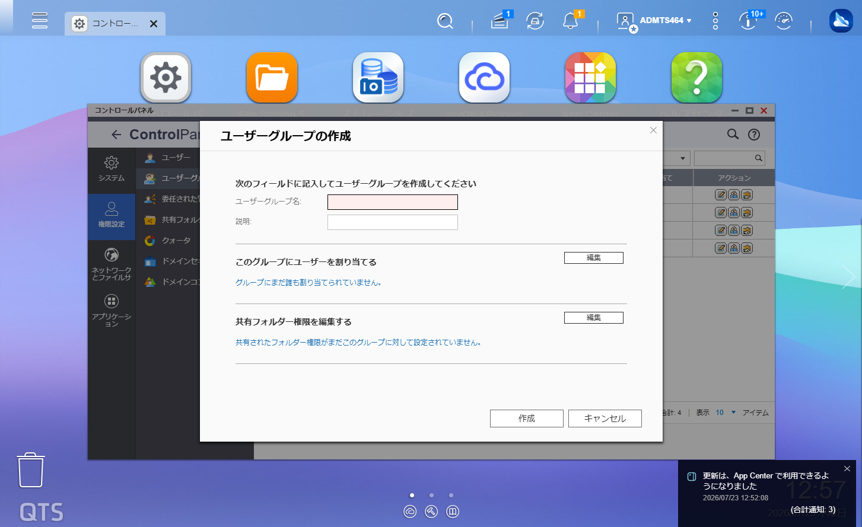Viewport: 862px width, 527px height.
Task: Open the dashboard gauge icon
Action: click(x=784, y=21)
